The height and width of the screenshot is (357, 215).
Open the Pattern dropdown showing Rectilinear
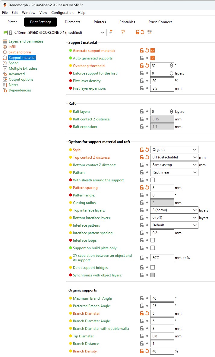point(174,172)
